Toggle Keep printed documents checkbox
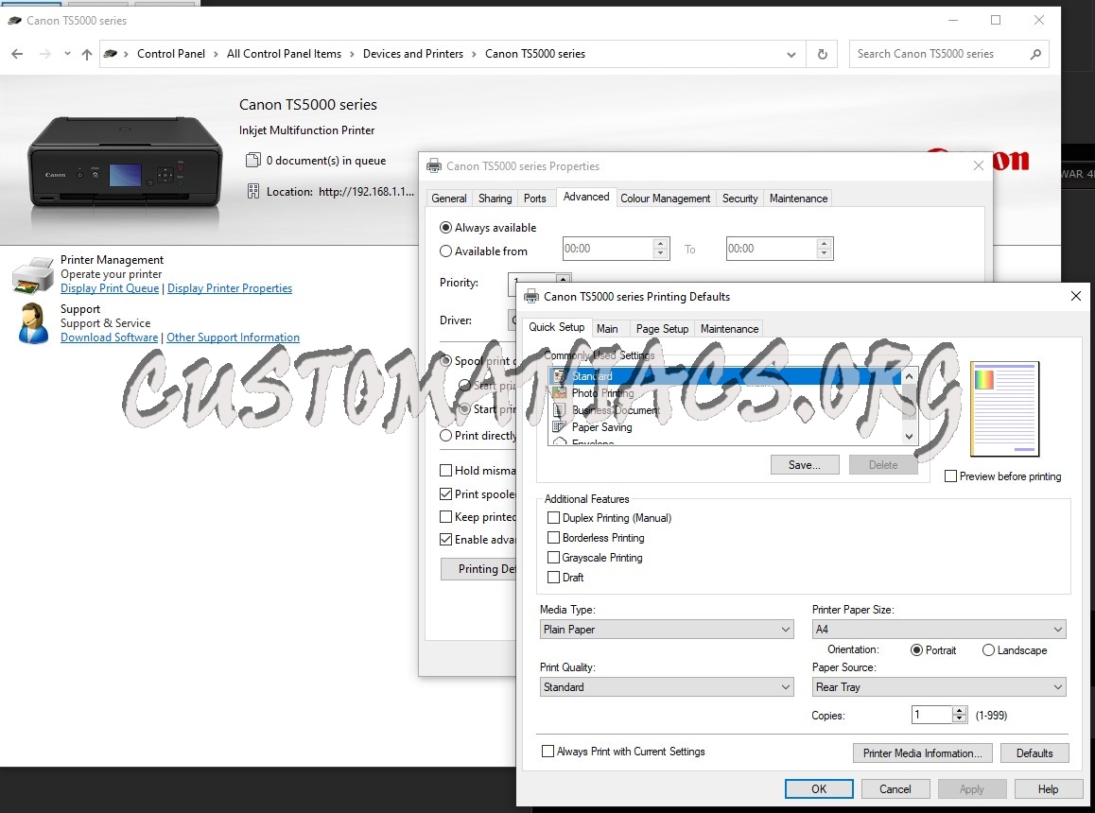Screen dimensions: 1095x813 coord(445,517)
